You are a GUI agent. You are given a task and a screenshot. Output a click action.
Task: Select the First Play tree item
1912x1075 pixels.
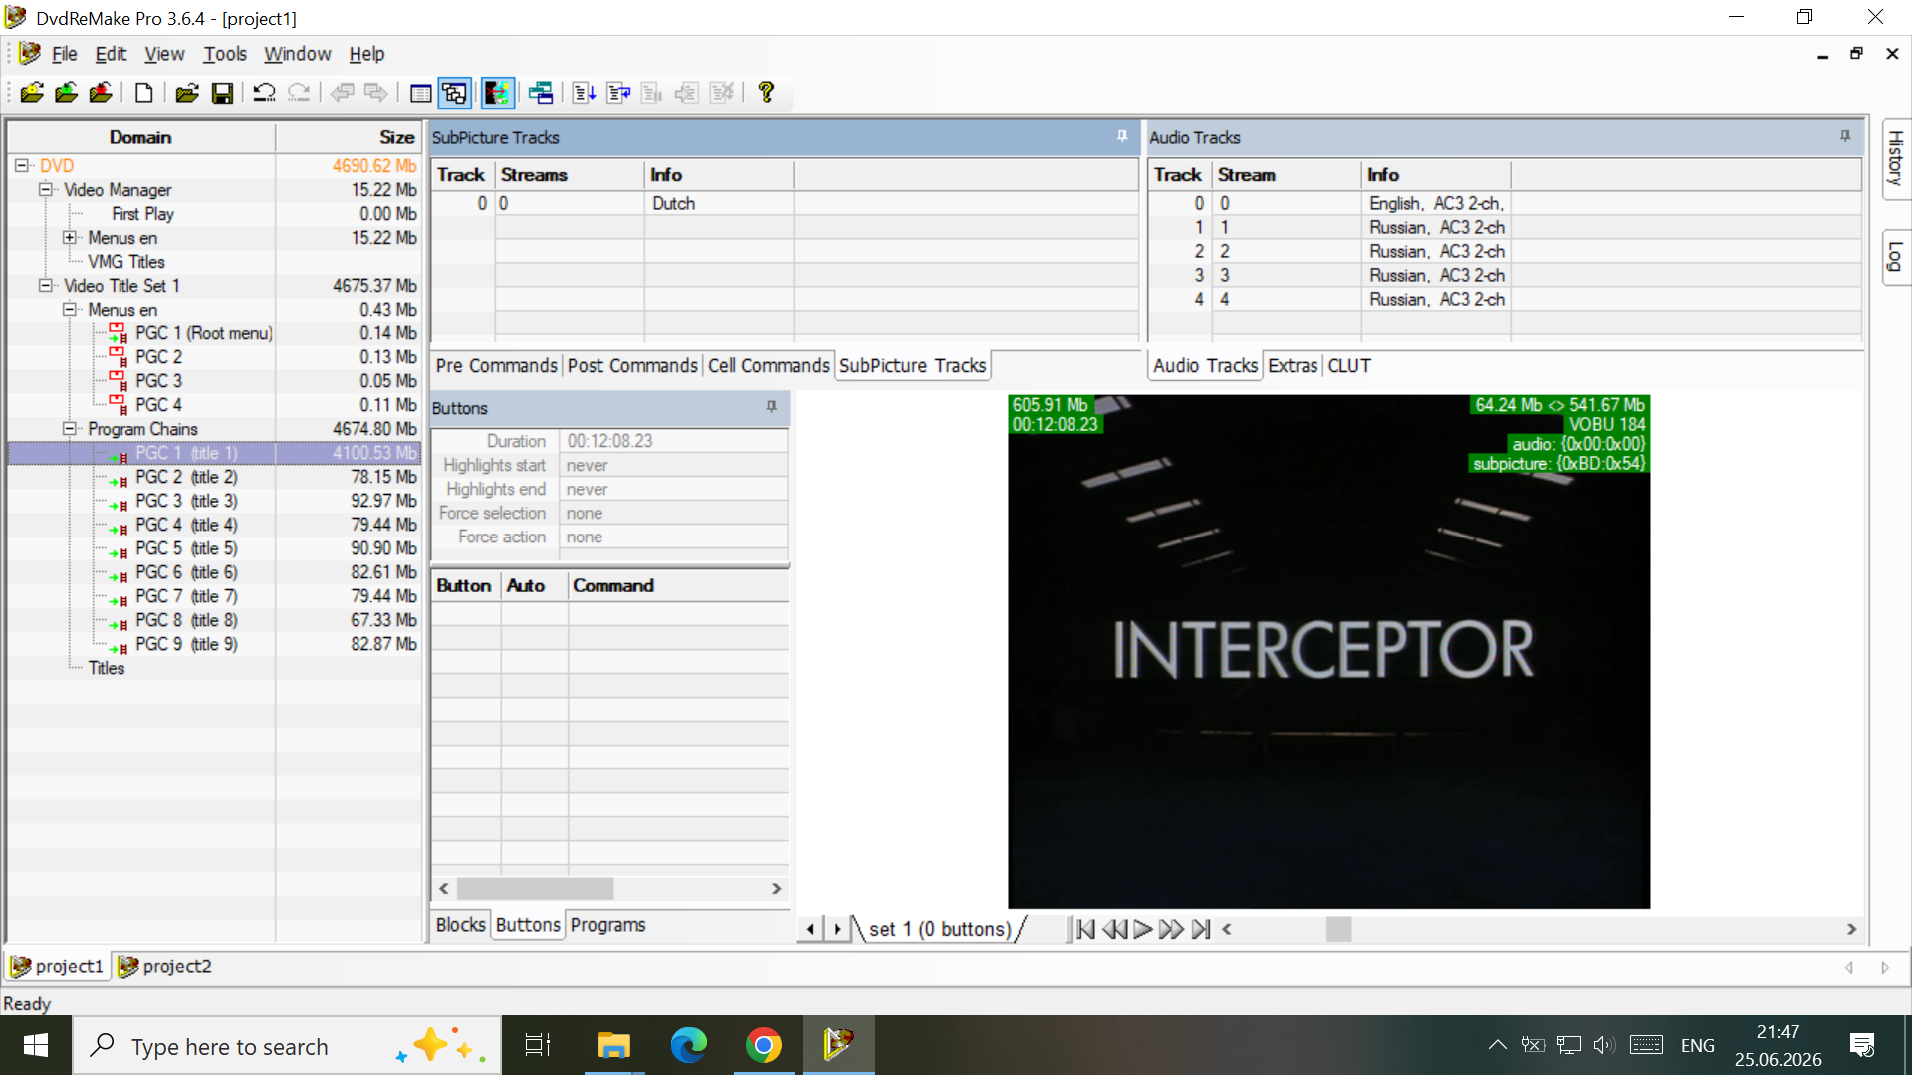click(142, 214)
